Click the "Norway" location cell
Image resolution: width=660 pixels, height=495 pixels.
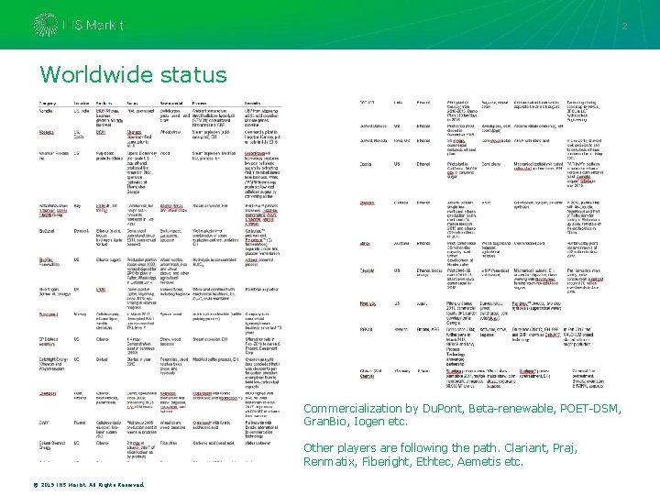tap(80, 314)
